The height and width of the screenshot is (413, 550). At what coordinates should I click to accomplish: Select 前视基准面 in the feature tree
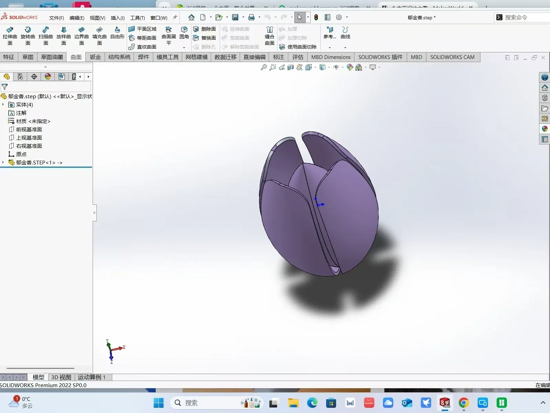[x=29, y=129]
